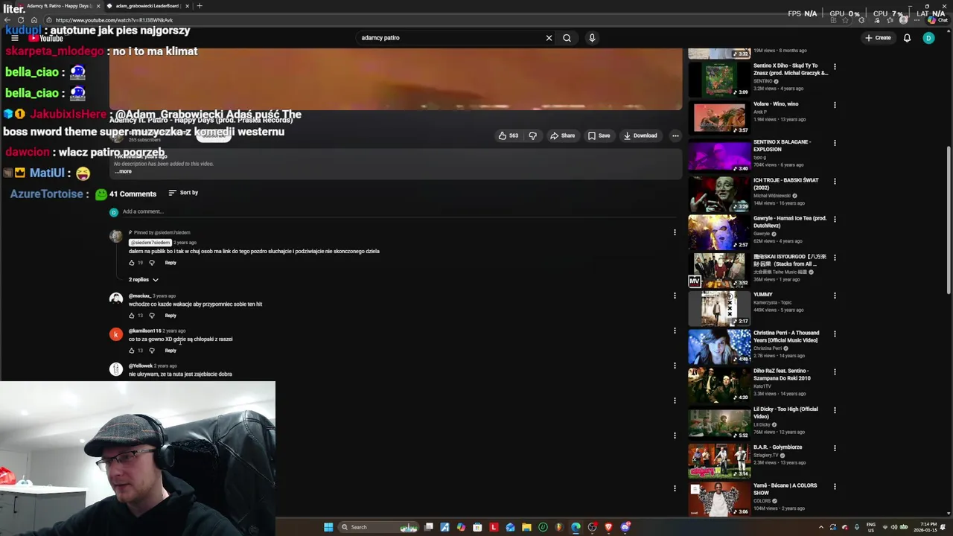This screenshot has width=953, height=536.
Task: Open menu for 'YUMMY' video
Action: point(835,296)
